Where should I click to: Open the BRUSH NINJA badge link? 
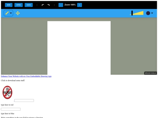pos(151,73)
